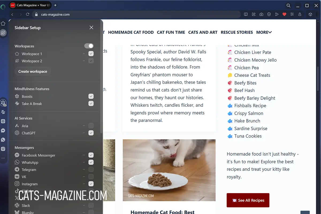The width and height of the screenshot is (321, 214).
Task: Open the ad blocker shield icon
Action: tap(269, 14)
